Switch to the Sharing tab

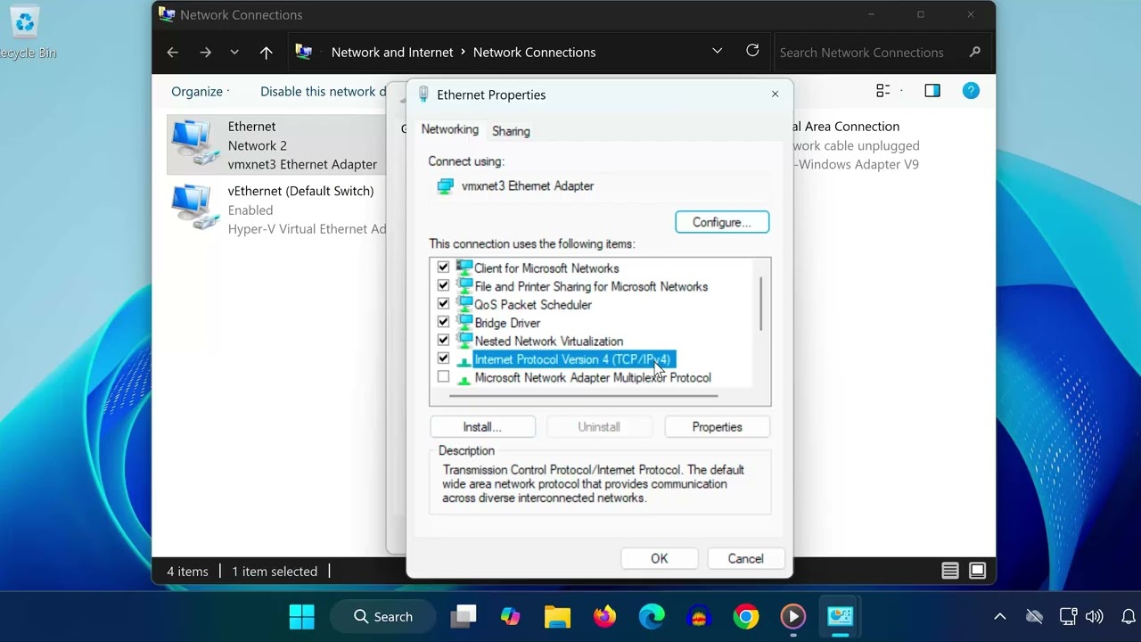click(x=511, y=131)
